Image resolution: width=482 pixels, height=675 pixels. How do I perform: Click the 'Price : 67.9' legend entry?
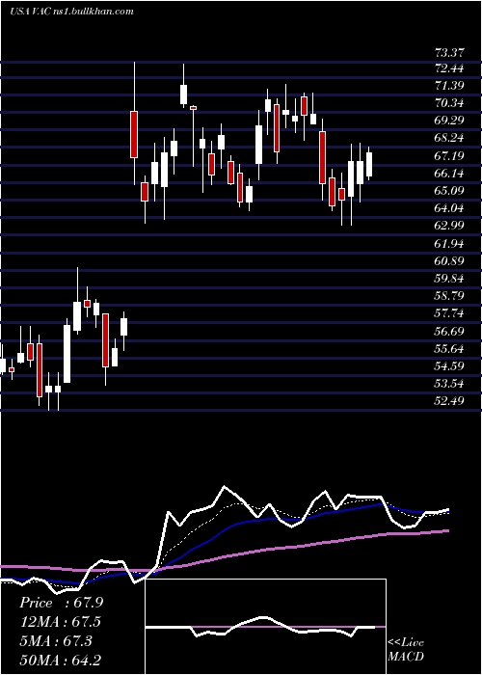tap(61, 603)
